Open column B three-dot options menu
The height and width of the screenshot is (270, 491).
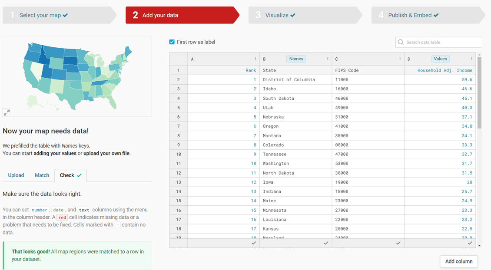tap(328, 59)
